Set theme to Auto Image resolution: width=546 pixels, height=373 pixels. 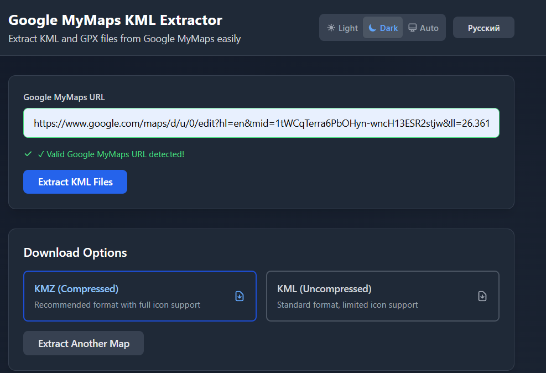point(423,28)
